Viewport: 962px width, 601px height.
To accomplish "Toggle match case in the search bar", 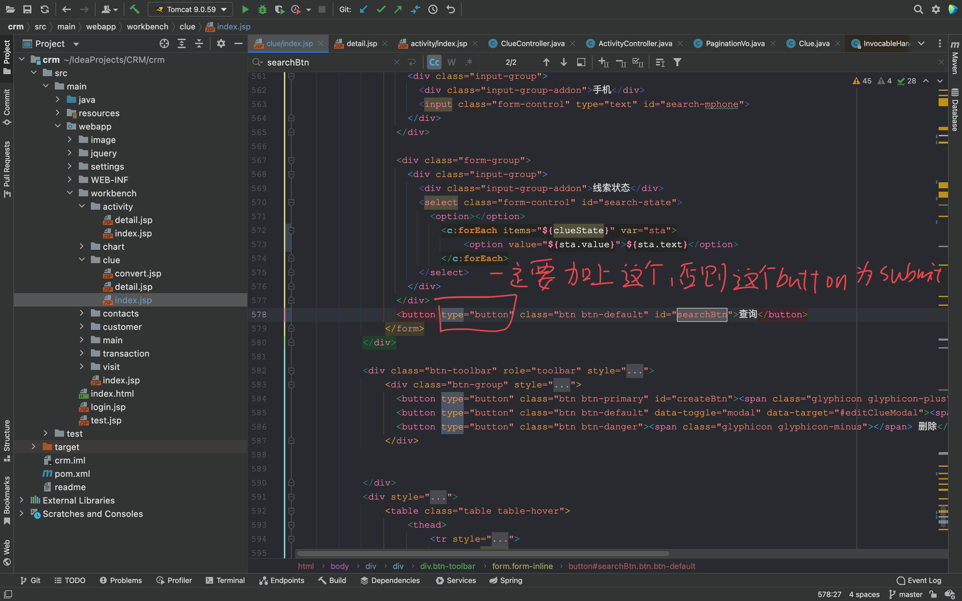I will click(434, 62).
